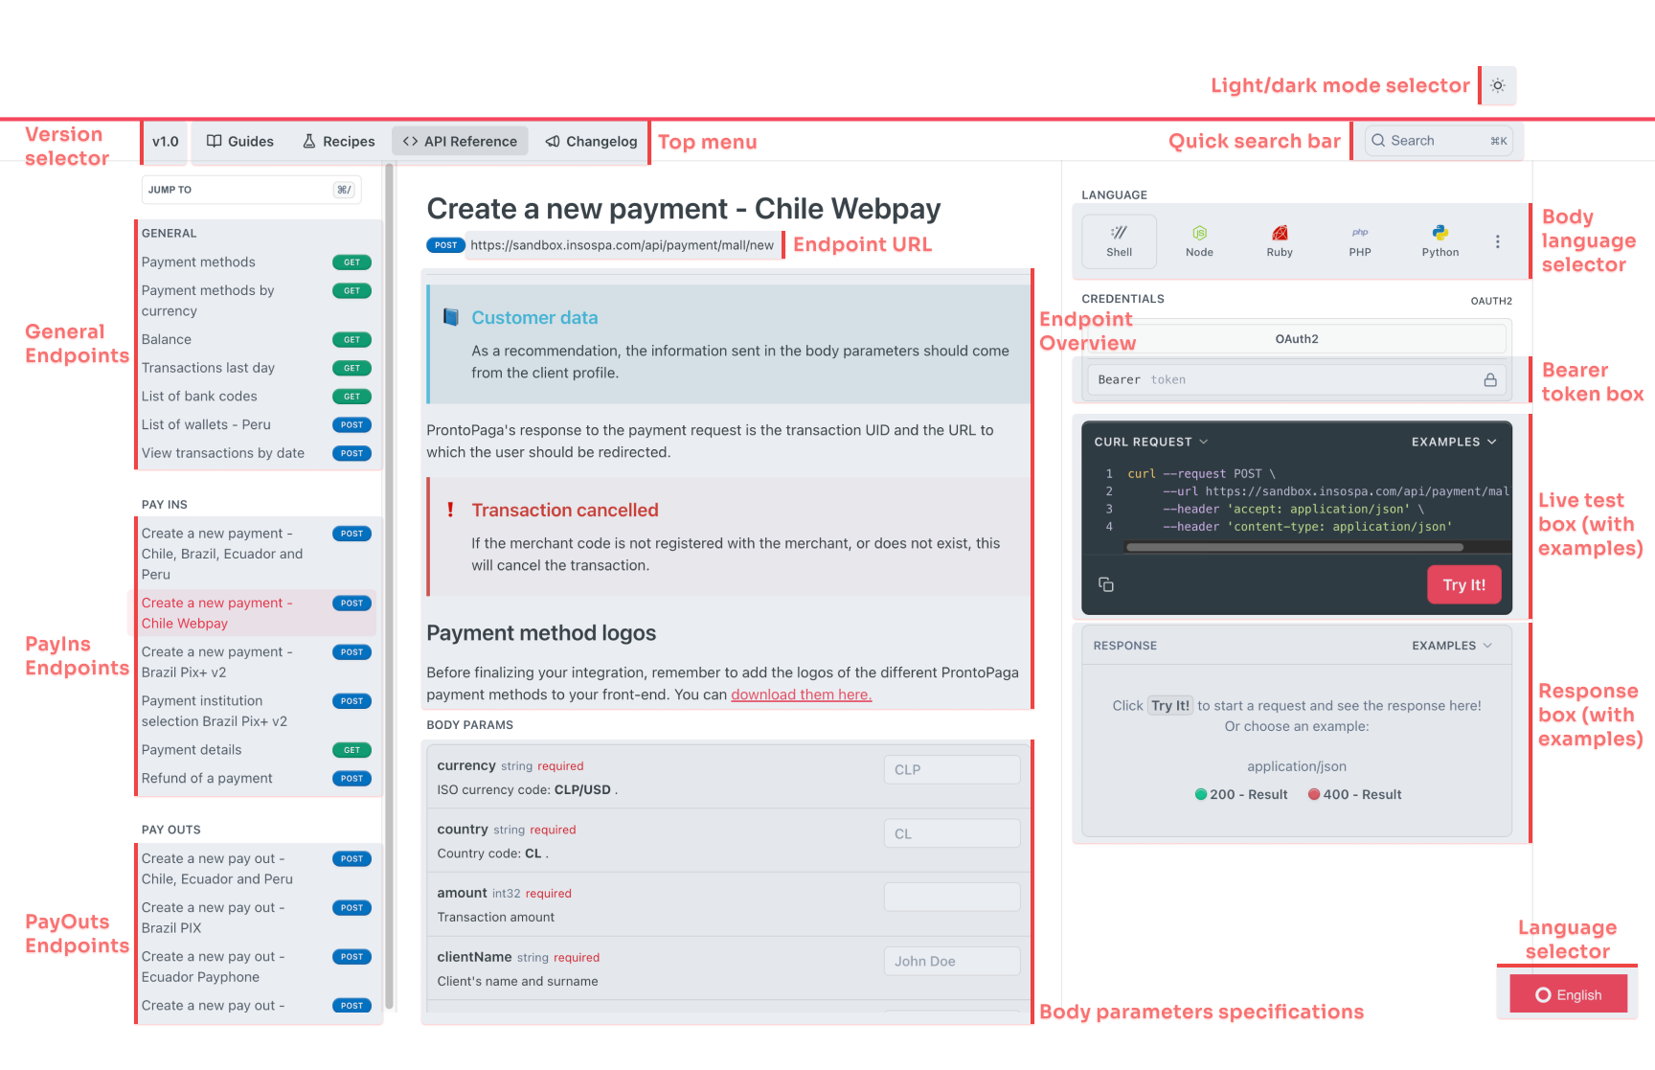
Task: Open View transactions by date endpoint
Action: point(257,453)
